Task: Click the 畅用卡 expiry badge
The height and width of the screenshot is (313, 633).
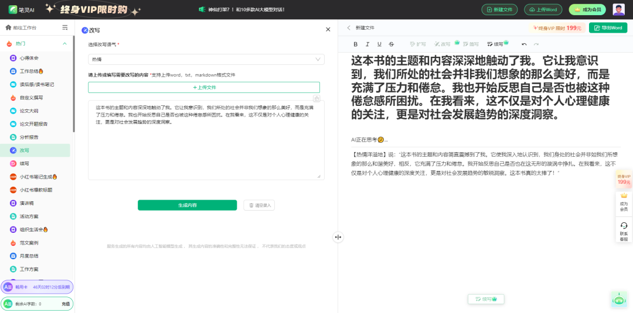Action: [x=37, y=287]
